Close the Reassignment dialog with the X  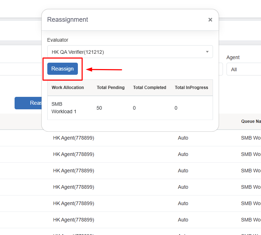click(x=210, y=20)
